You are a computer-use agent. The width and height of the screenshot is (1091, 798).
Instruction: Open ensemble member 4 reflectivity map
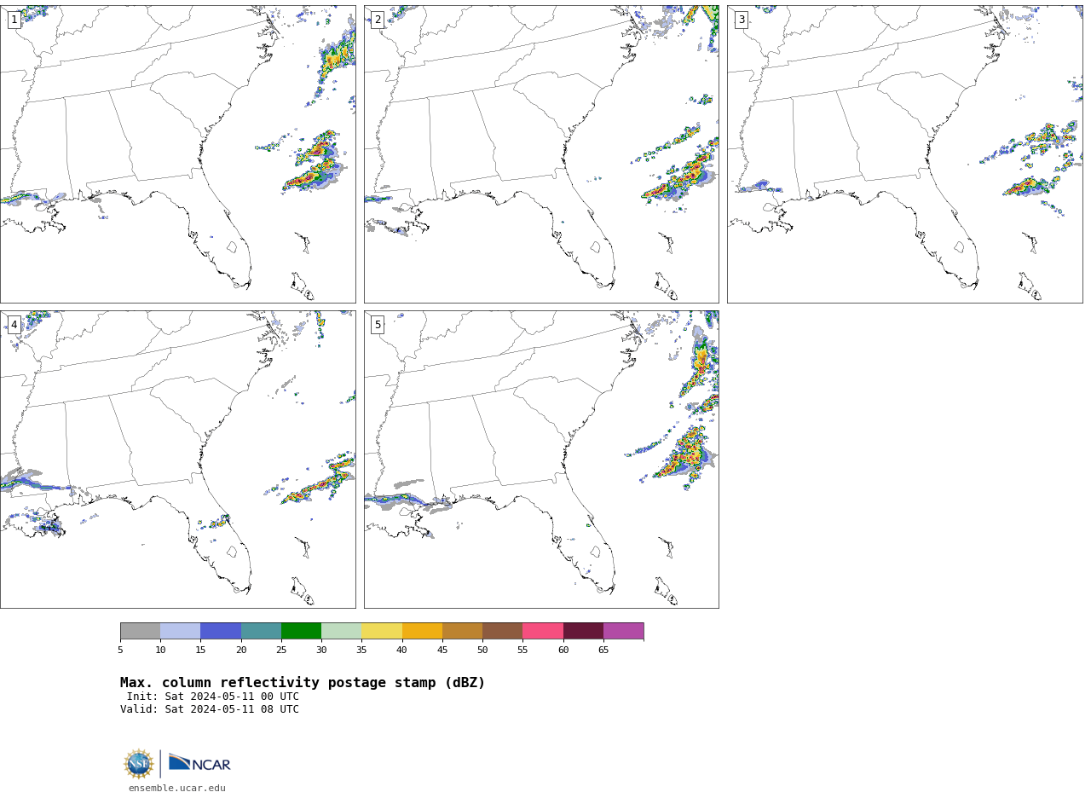[x=177, y=460]
